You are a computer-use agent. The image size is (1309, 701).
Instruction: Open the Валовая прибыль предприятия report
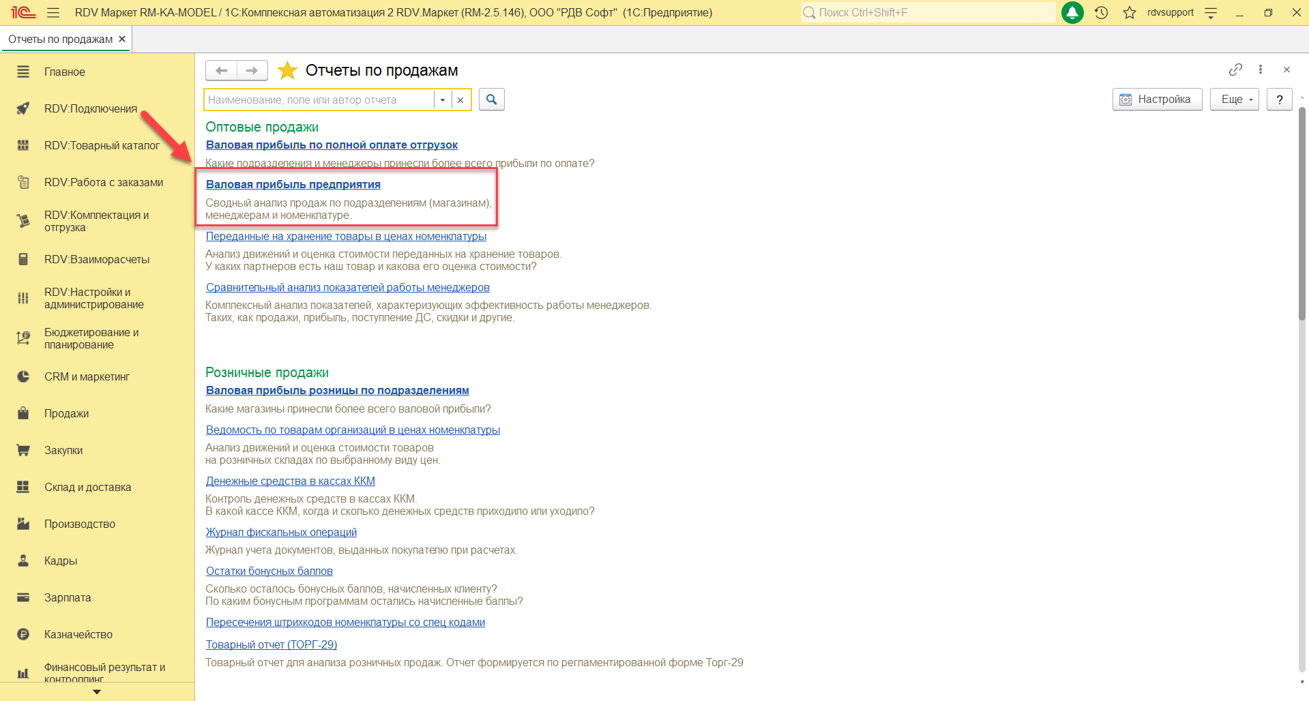click(x=293, y=184)
